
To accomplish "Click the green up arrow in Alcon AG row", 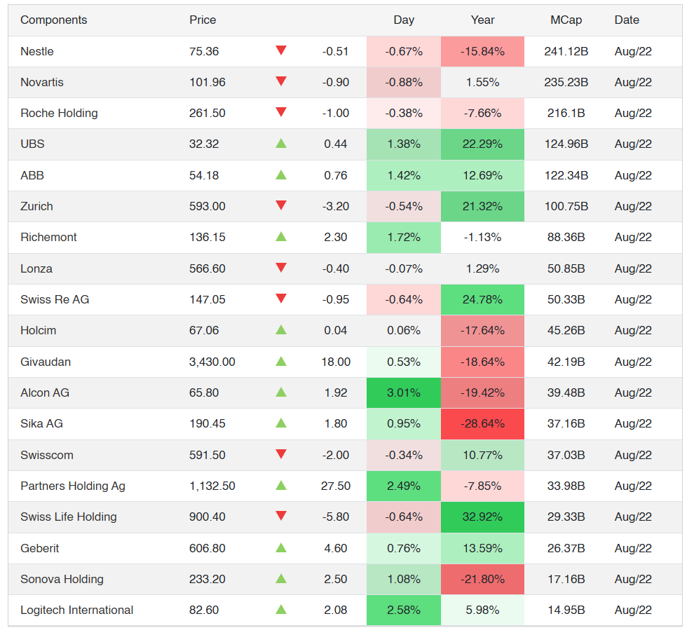I will (281, 392).
